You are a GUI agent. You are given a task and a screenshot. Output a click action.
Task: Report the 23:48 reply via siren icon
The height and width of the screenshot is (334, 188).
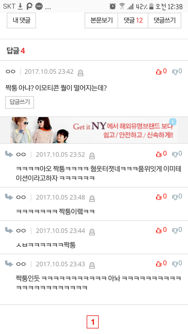92,199
